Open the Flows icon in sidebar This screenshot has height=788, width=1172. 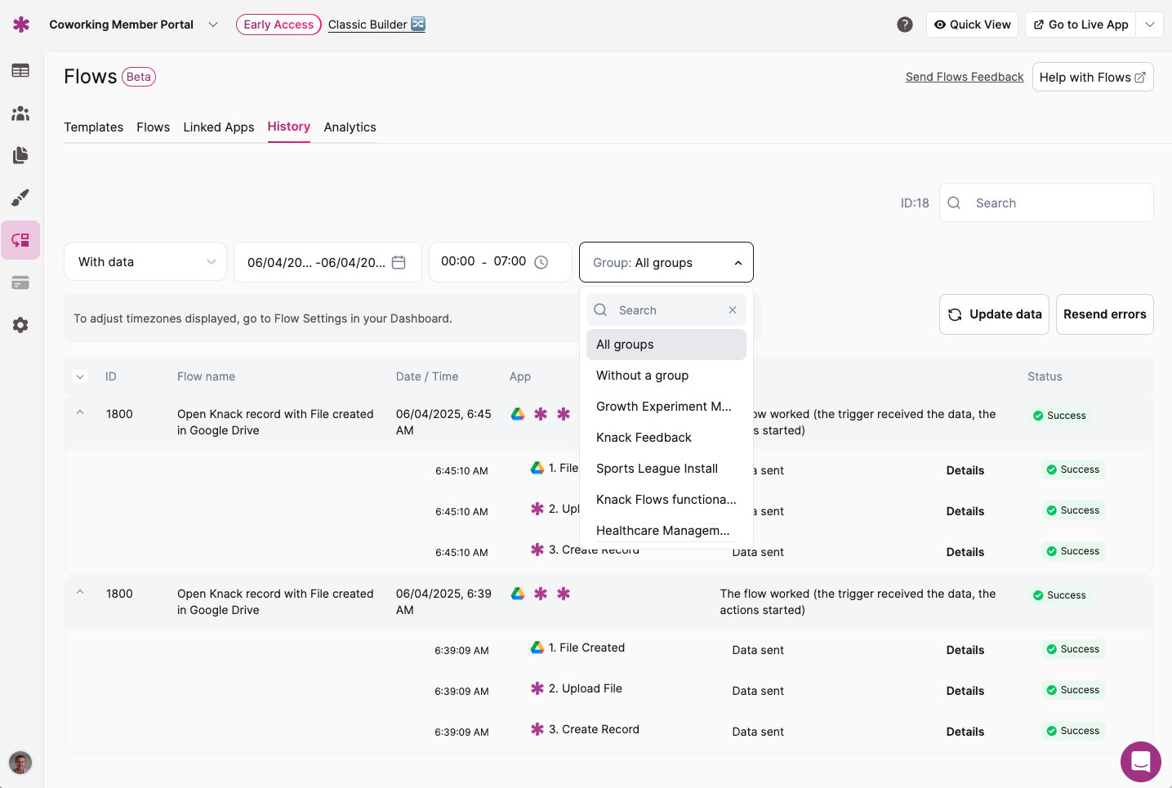[x=20, y=240]
